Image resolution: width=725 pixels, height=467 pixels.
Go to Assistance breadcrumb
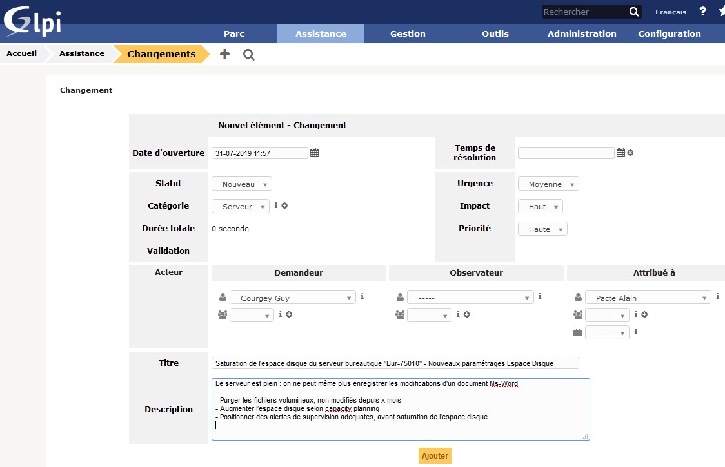[82, 53]
